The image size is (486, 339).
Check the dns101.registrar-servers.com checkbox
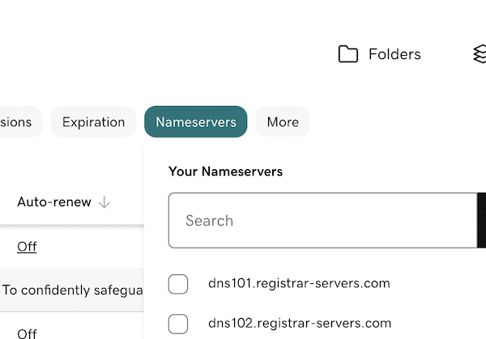click(178, 284)
